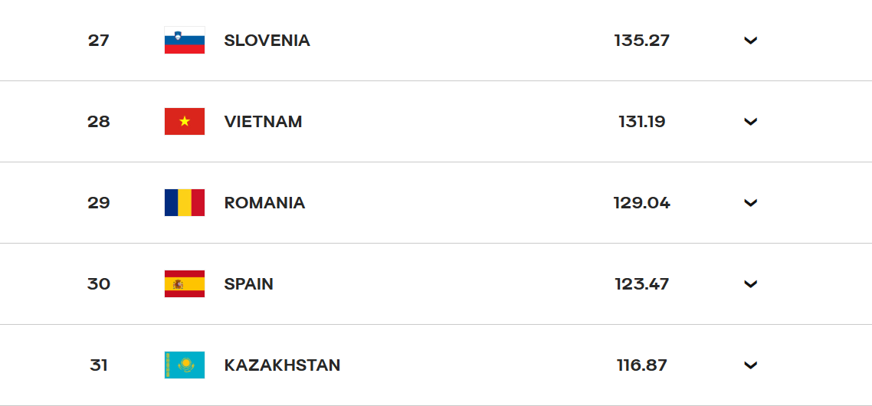Click the Kazakhstan flag icon

point(185,365)
